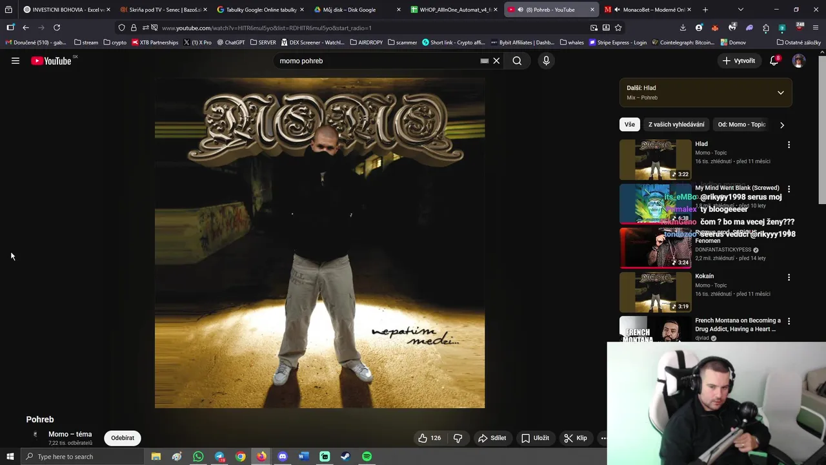
Task: Open Steam from the taskbar
Action: tap(346, 457)
